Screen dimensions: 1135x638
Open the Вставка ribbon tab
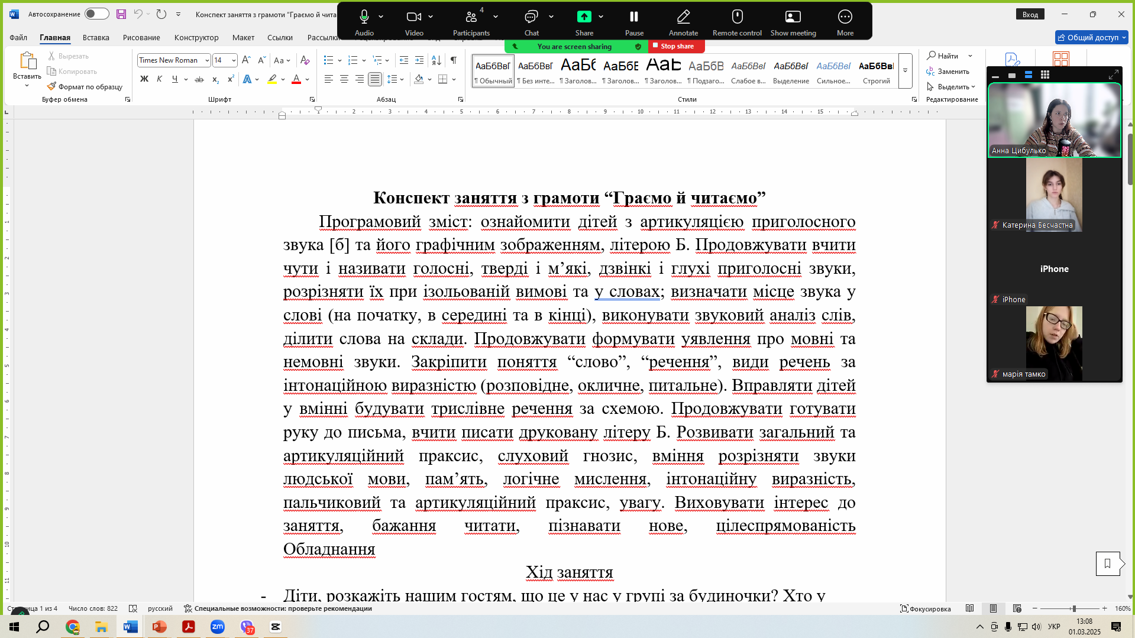[96, 37]
